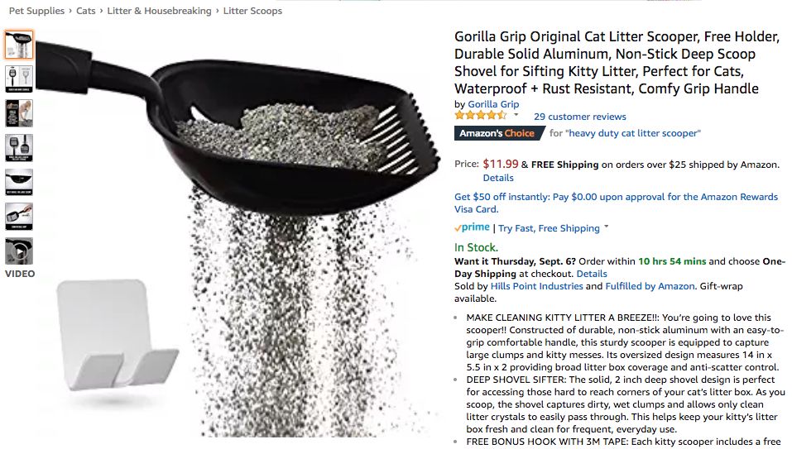Open the product video thumbnail
Screen dimensions: 792x449
(x=19, y=251)
